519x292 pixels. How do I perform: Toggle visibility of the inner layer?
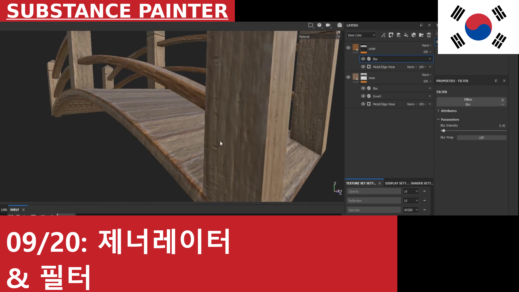(348, 77)
